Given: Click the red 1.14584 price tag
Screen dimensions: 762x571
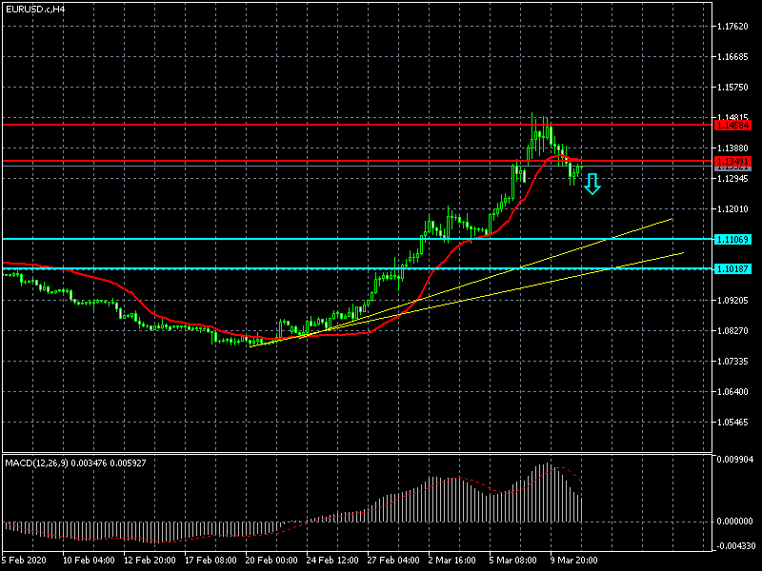Looking at the screenshot, I should click(732, 126).
